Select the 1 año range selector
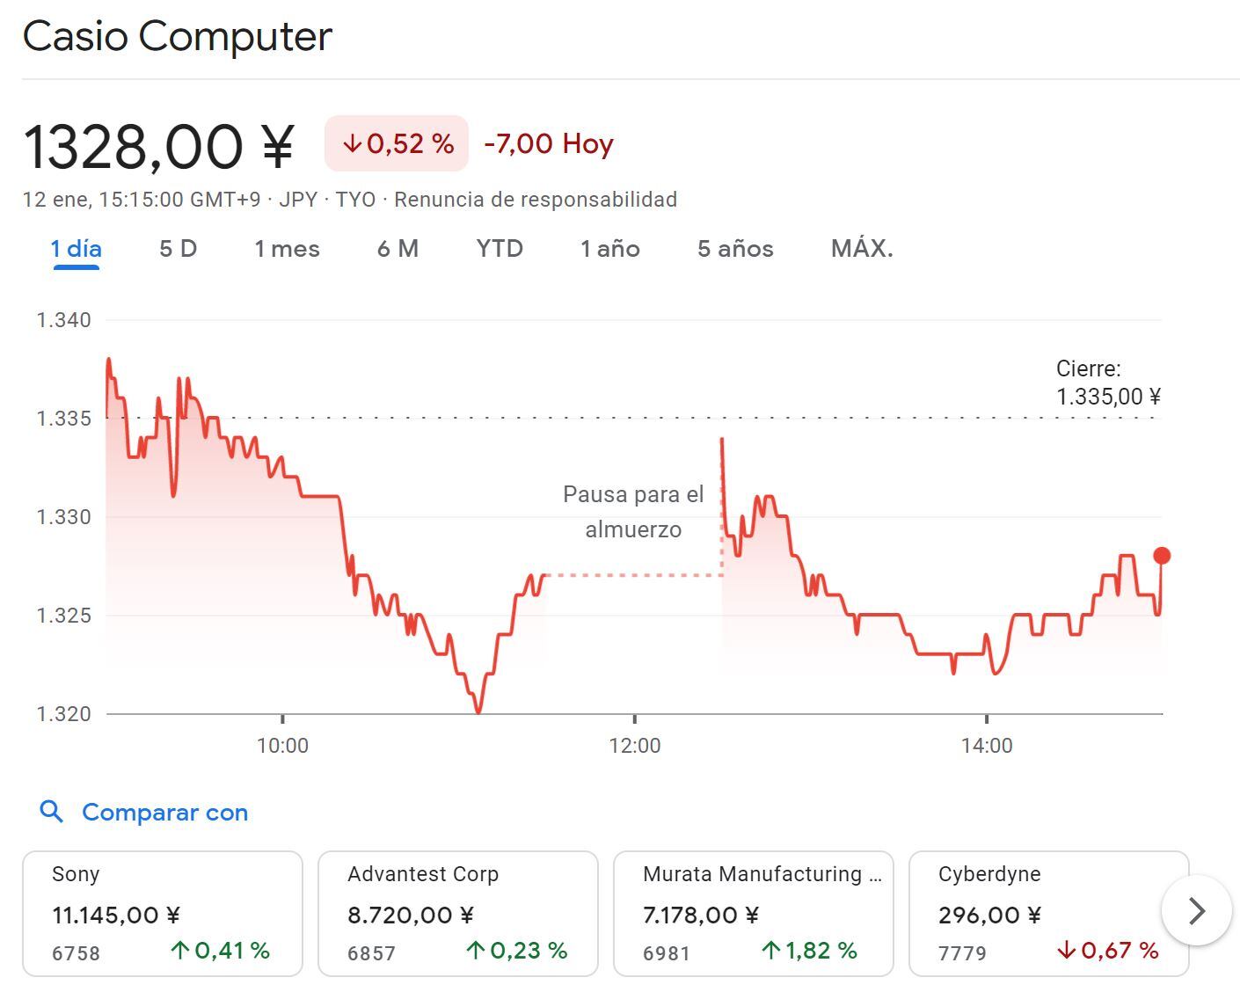Screen dimensions: 1240x992 pos(610,249)
